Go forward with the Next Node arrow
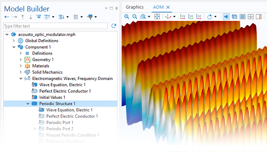267x152 pixels. (x=14, y=17)
